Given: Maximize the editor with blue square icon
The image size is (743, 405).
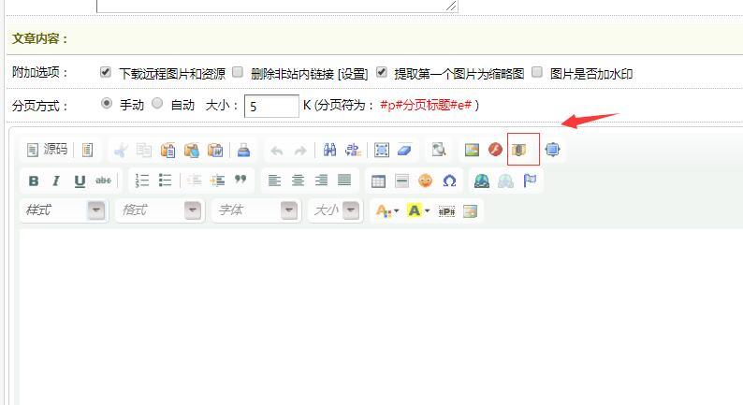Looking at the screenshot, I should click(x=552, y=150).
